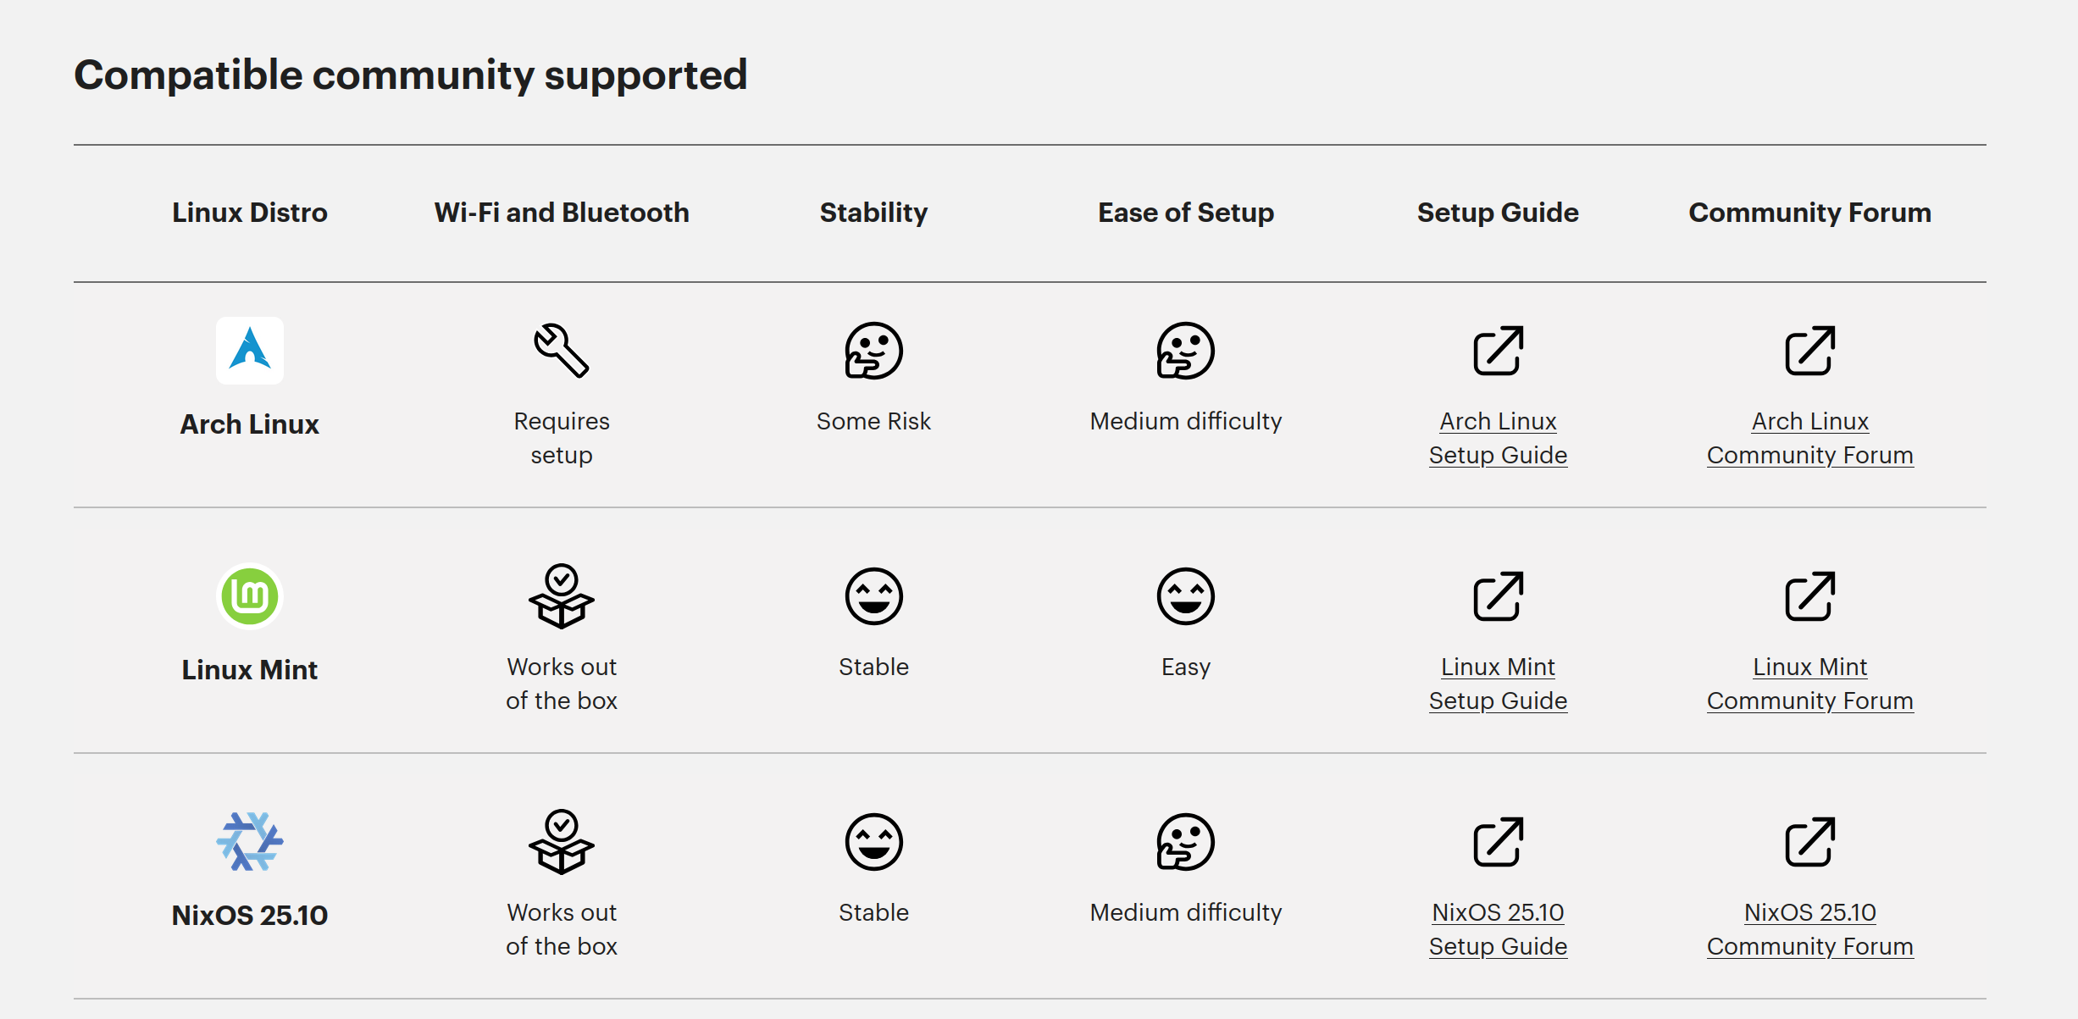Image resolution: width=2078 pixels, height=1019 pixels.
Task: Click the Ease of Setup column header
Action: coord(1185,213)
